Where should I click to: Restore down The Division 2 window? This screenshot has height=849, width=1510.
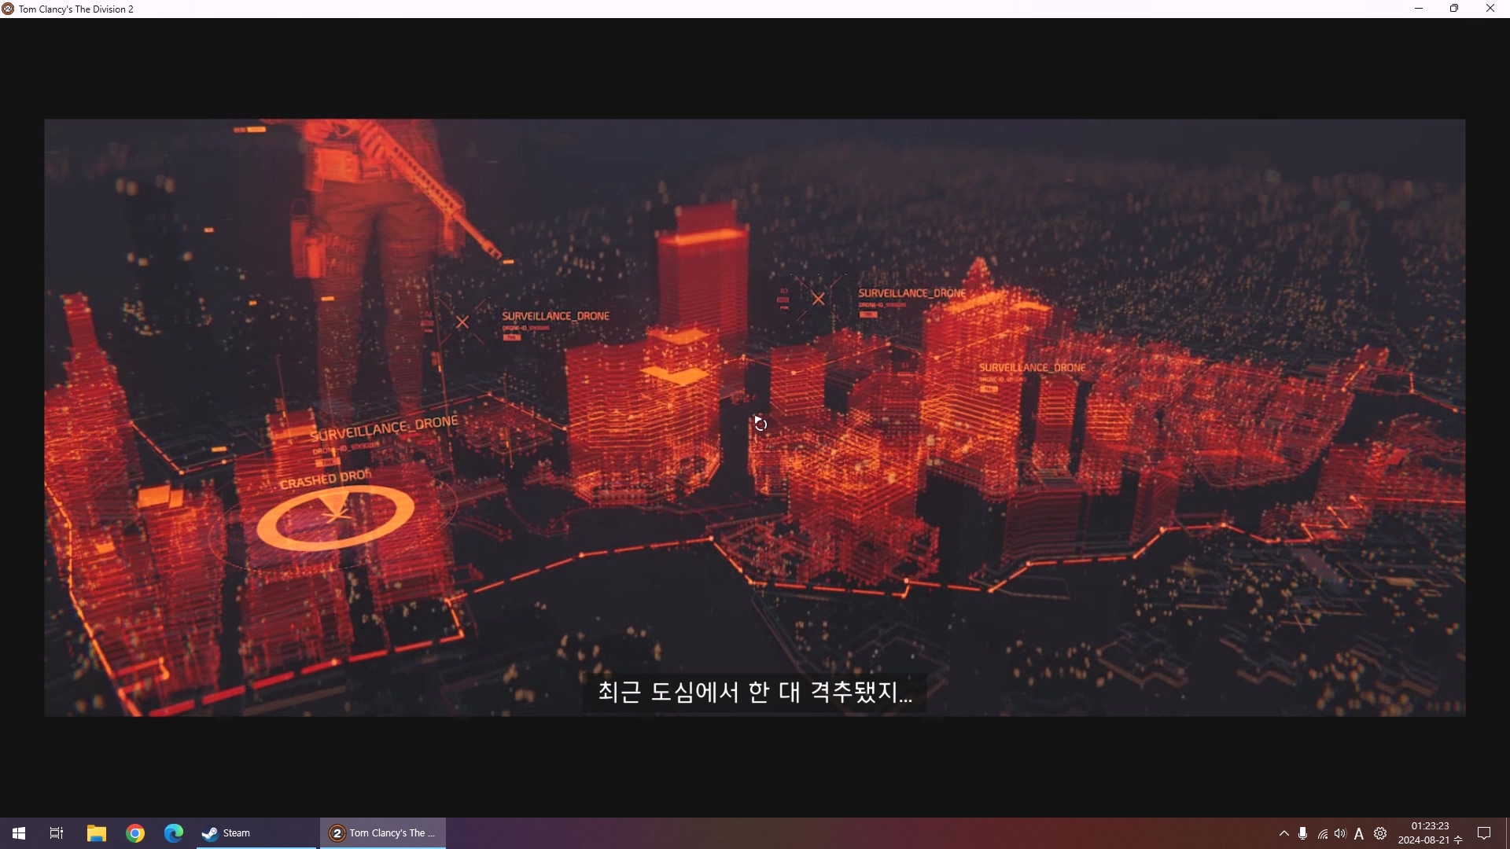(1454, 9)
